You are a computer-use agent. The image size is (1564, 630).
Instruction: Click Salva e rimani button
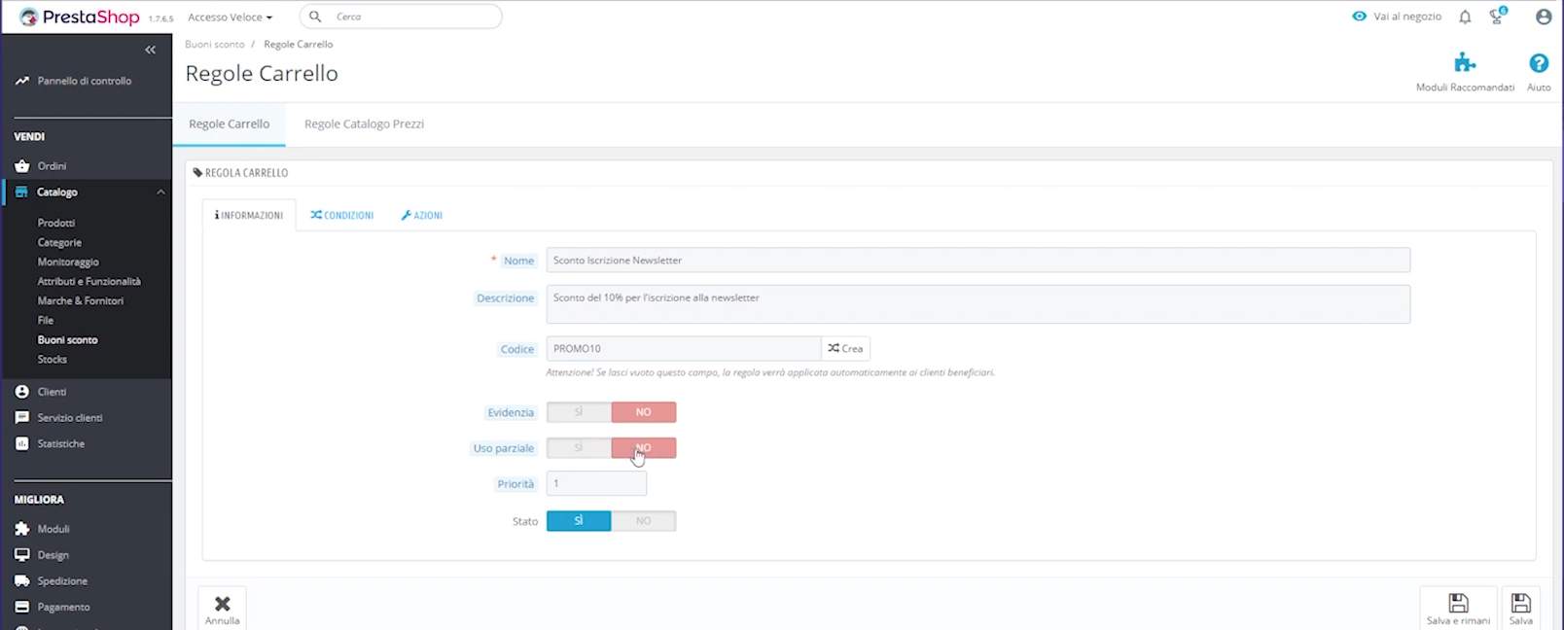pyautogui.click(x=1457, y=608)
